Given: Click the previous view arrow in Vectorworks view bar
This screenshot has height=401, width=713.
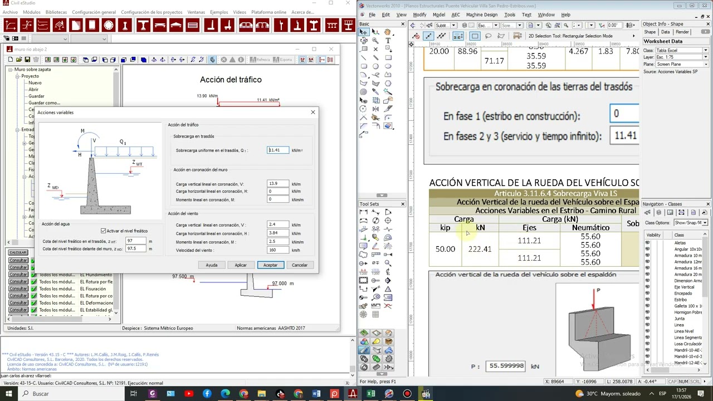Looking at the screenshot, I should coord(412,25).
